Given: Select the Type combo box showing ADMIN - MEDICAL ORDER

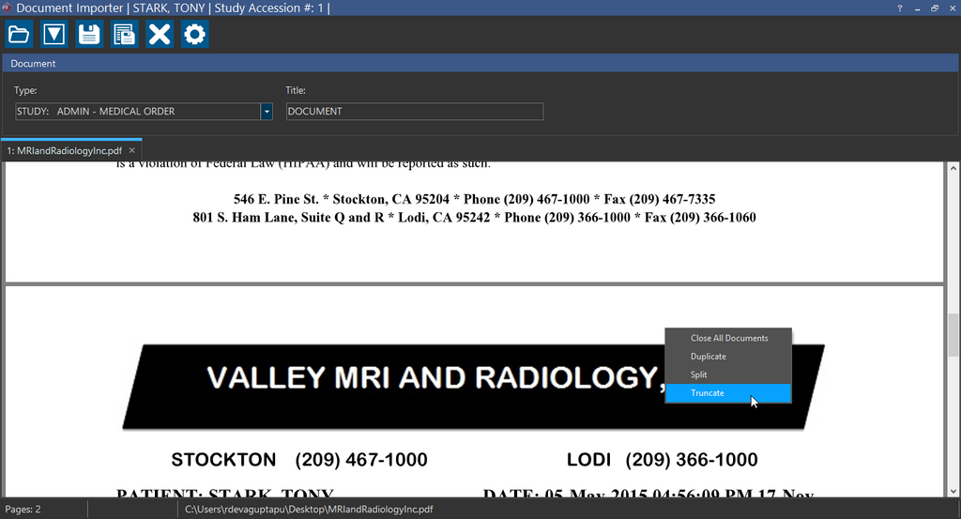Looking at the screenshot, I should [x=137, y=112].
